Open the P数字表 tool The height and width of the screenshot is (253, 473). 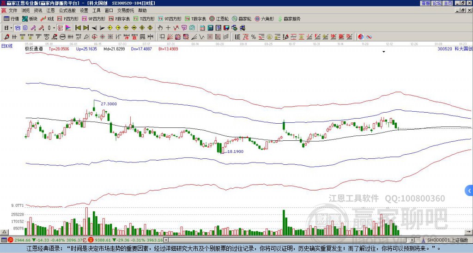tap(119, 19)
